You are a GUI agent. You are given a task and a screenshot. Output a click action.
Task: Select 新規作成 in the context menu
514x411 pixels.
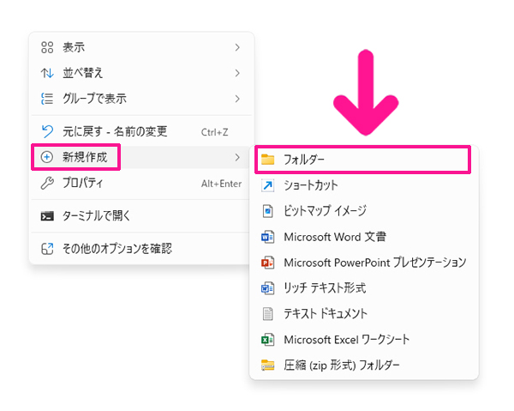(x=85, y=157)
